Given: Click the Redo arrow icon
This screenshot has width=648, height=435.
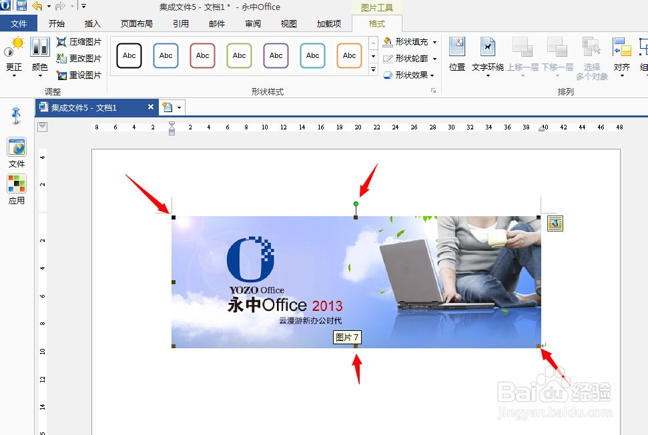Looking at the screenshot, I should [60, 6].
